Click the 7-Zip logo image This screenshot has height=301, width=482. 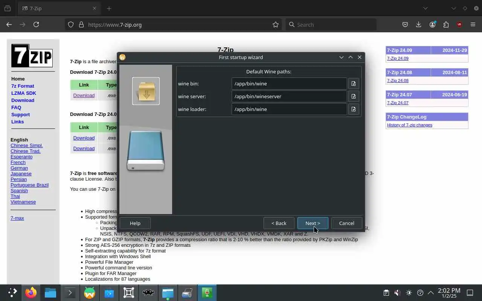(32, 56)
